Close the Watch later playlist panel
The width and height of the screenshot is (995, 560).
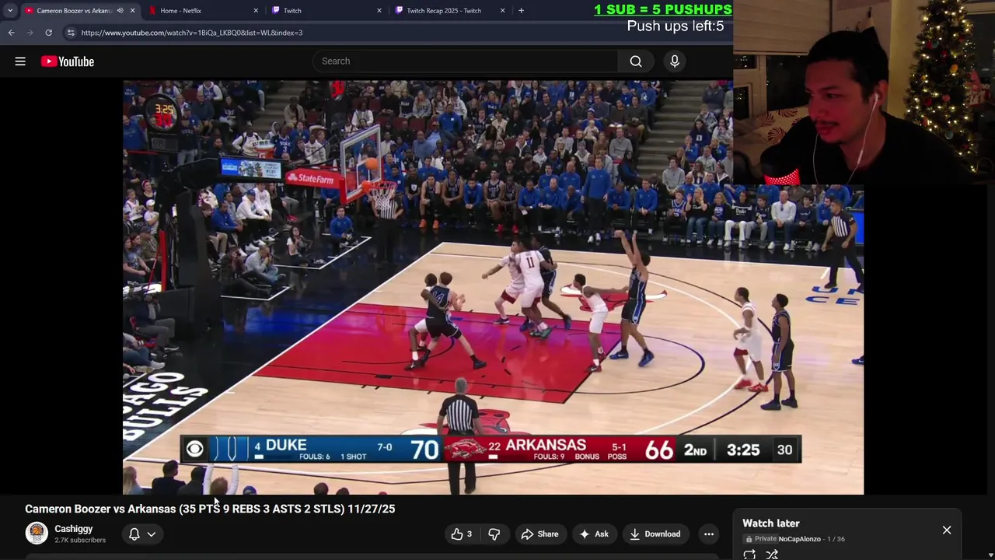pyautogui.click(x=947, y=530)
